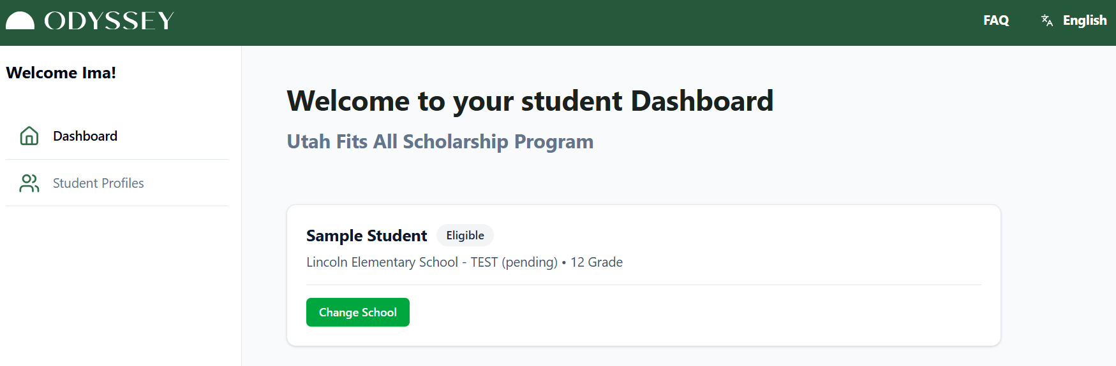Click the translate language icon
Screen dimensions: 1116x366
click(x=1046, y=20)
